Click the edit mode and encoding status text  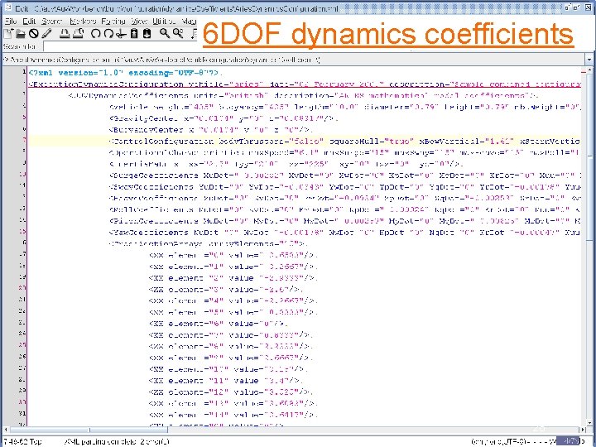coord(513,442)
